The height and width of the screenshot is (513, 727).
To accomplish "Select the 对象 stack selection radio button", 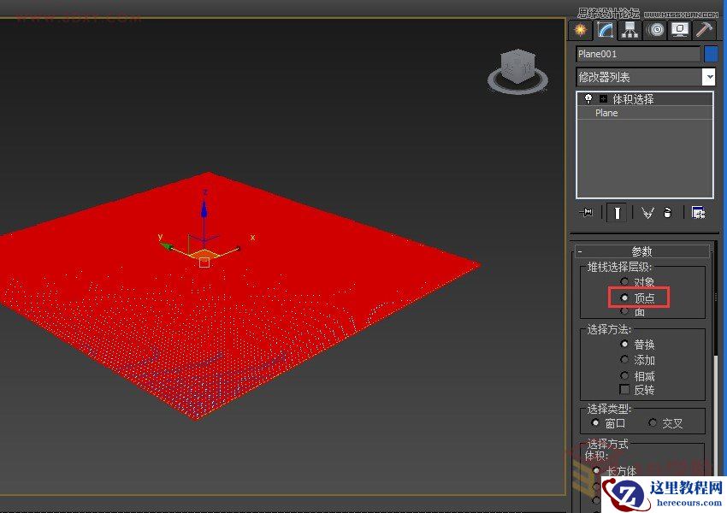I will (x=625, y=282).
